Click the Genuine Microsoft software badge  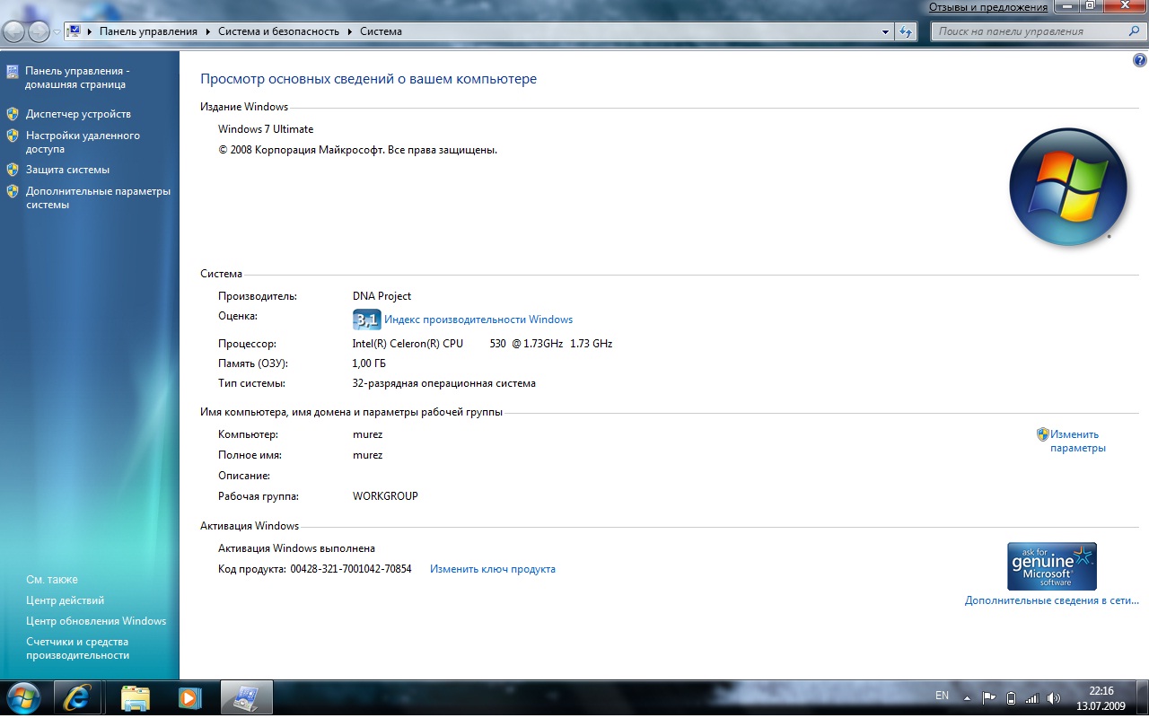(x=1052, y=565)
